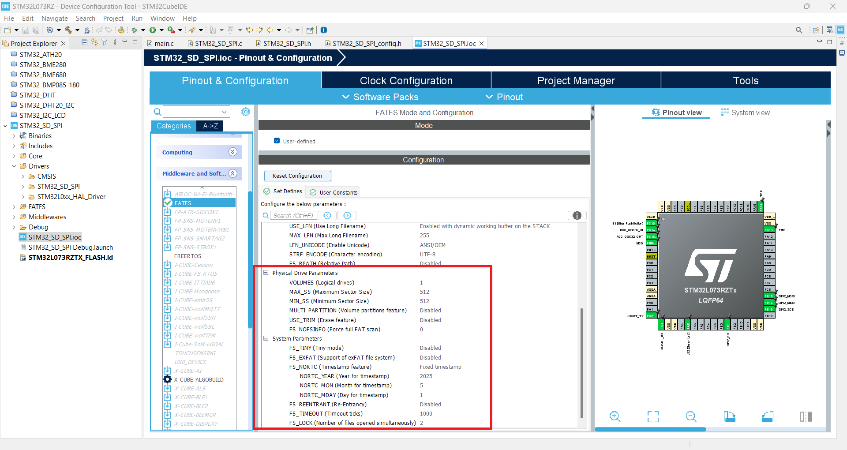The height and width of the screenshot is (450, 847).
Task: Open the category search combo box dropdown
Action: (224, 112)
